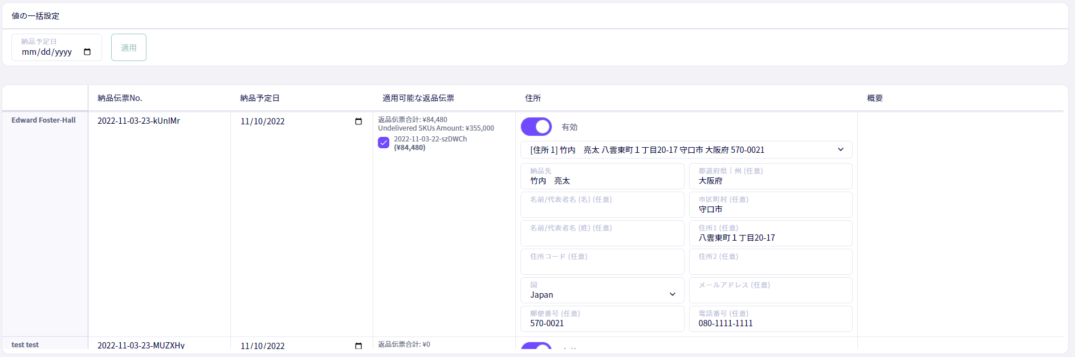This screenshot has height=357, width=1075.
Task: Click the slip number 2022-11-03-23-MUZXHy field
Action: pyautogui.click(x=141, y=346)
